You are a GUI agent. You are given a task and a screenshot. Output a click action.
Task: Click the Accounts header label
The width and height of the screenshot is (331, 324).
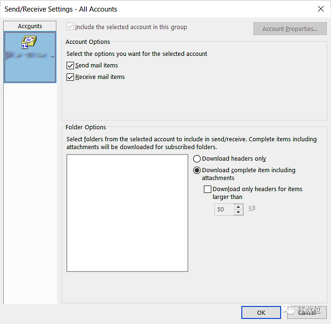(x=30, y=26)
